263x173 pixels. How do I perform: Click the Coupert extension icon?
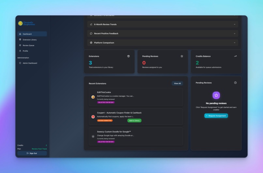coord(93,117)
